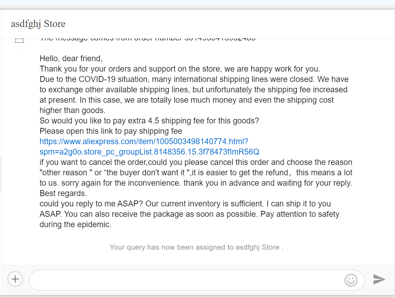Click the 'higher than goods.' text line

[73, 110]
